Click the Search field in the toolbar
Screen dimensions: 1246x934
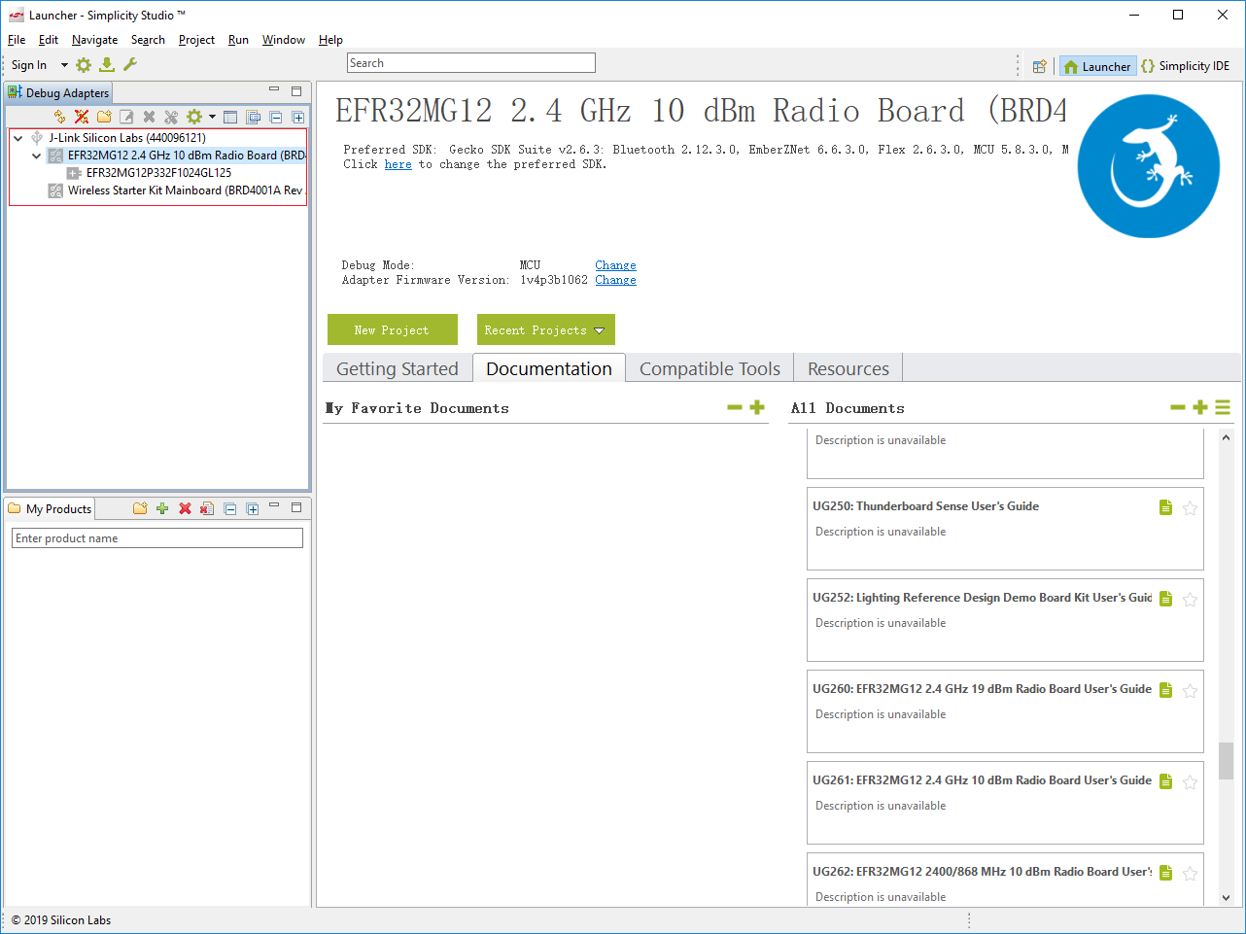click(471, 63)
